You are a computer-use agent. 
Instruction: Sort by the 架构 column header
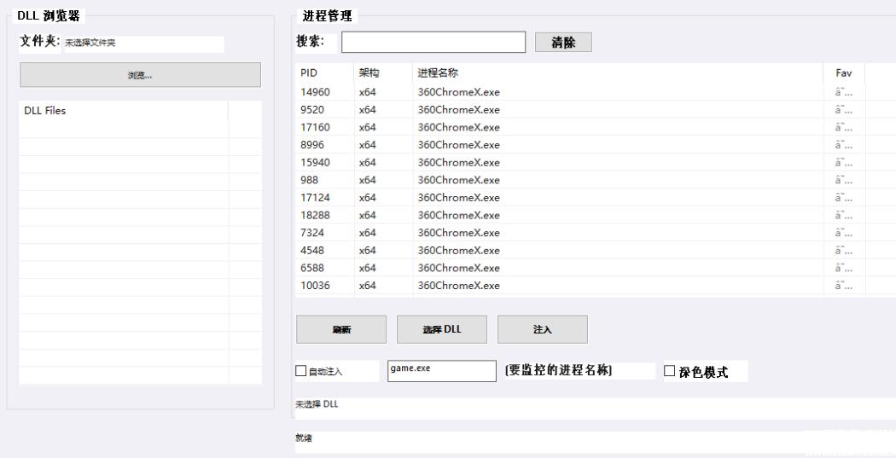[383, 73]
